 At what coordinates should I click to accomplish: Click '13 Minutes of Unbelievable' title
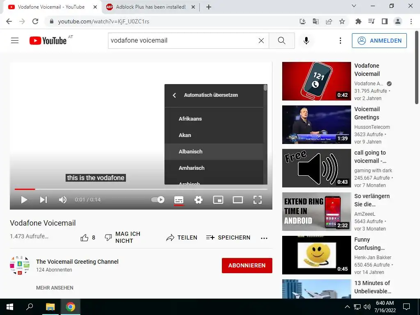[372, 287]
